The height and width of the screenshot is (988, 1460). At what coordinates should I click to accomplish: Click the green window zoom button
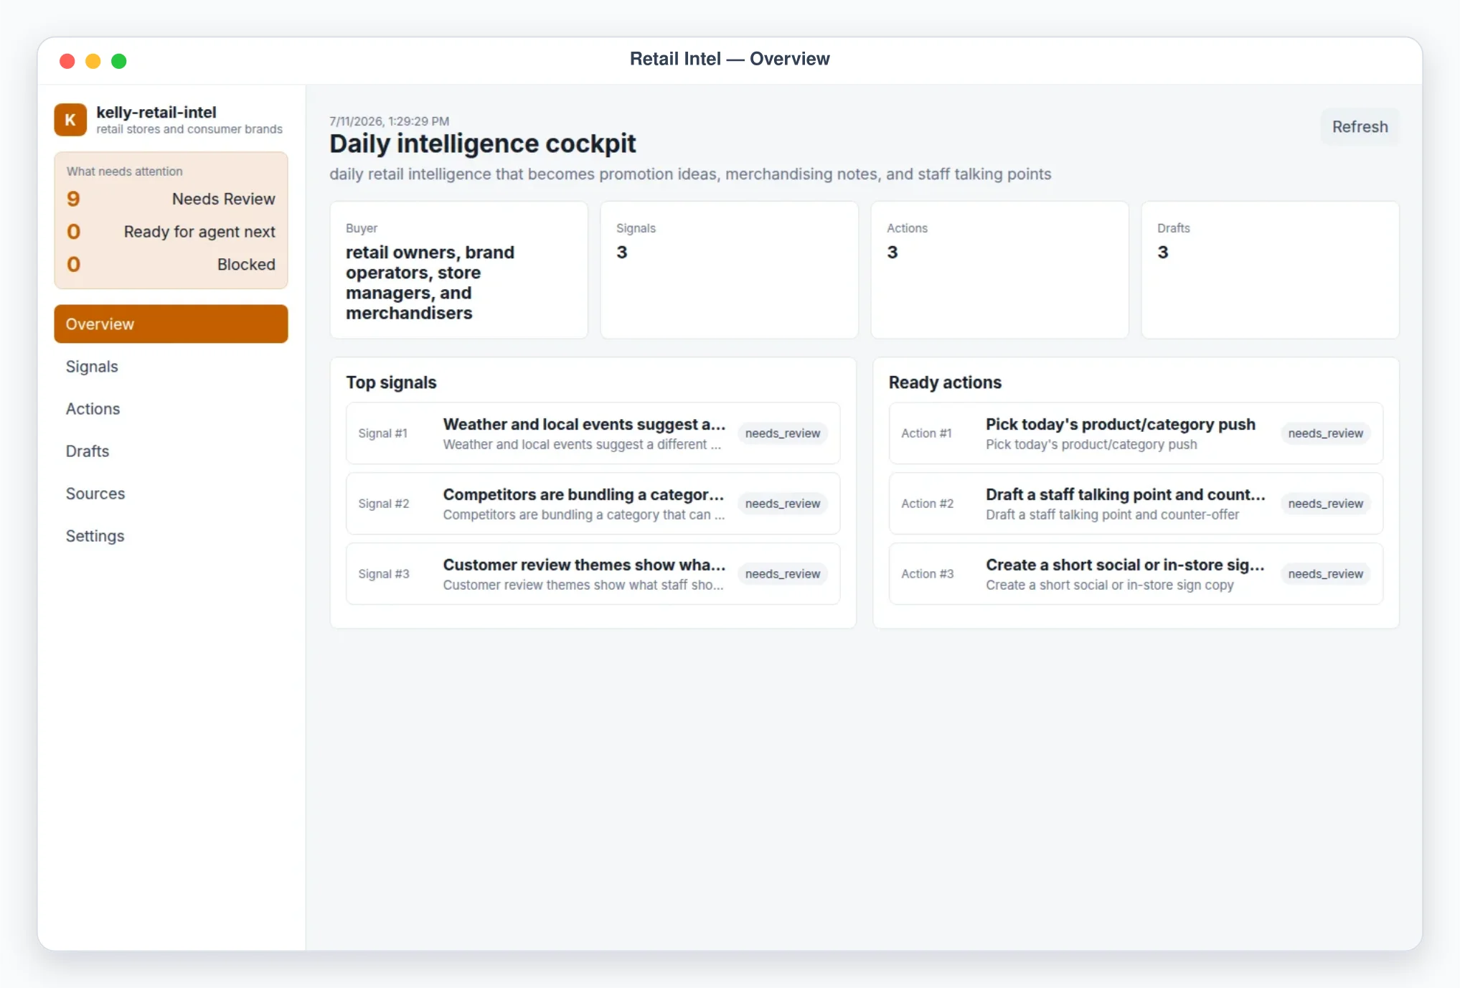(x=119, y=61)
